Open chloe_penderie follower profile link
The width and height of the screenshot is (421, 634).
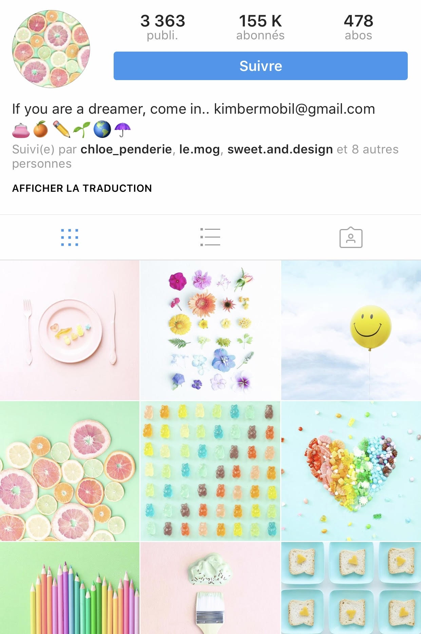[x=126, y=149]
